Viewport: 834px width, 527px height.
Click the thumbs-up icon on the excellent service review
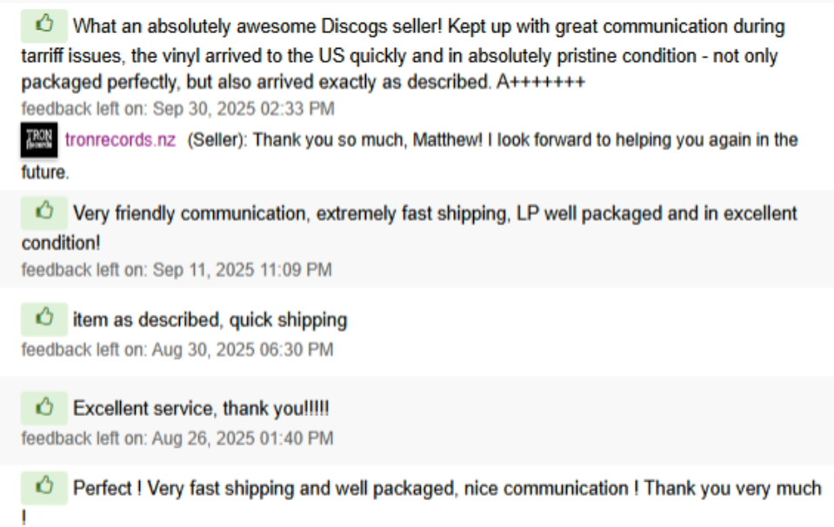coord(43,407)
